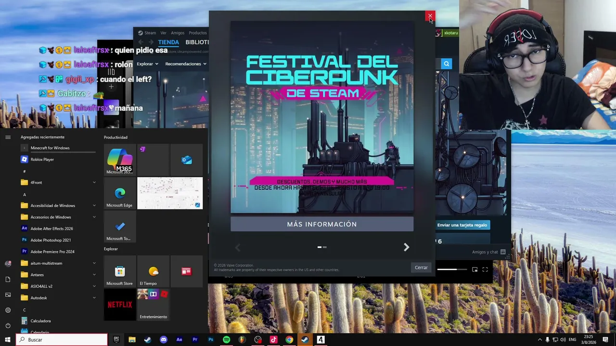This screenshot has height=346, width=616.
Task: Open the Outlook tile in Productividad
Action: point(187,160)
